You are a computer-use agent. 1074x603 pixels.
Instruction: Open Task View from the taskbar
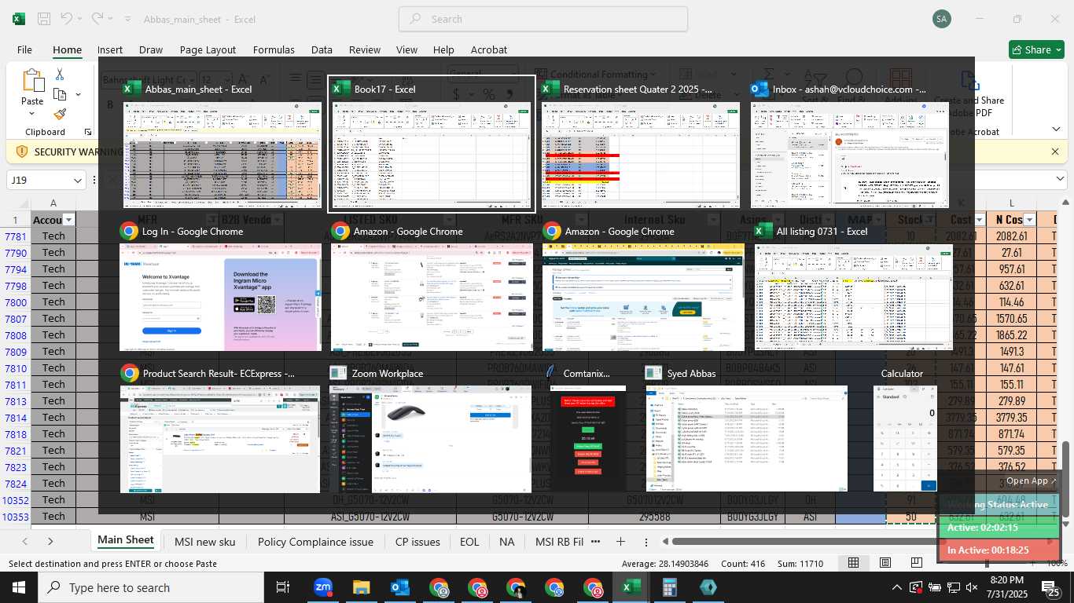283,587
